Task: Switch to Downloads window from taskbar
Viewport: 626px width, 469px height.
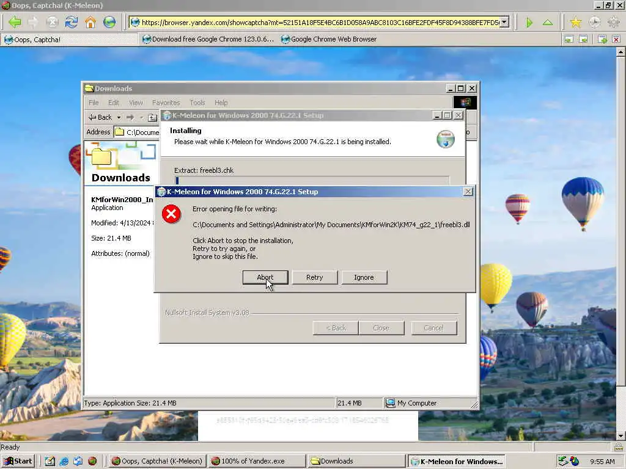Action: coord(356,461)
